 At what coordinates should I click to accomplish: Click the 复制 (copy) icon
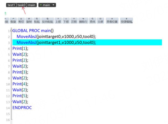pyautogui.click(x=29, y=21)
